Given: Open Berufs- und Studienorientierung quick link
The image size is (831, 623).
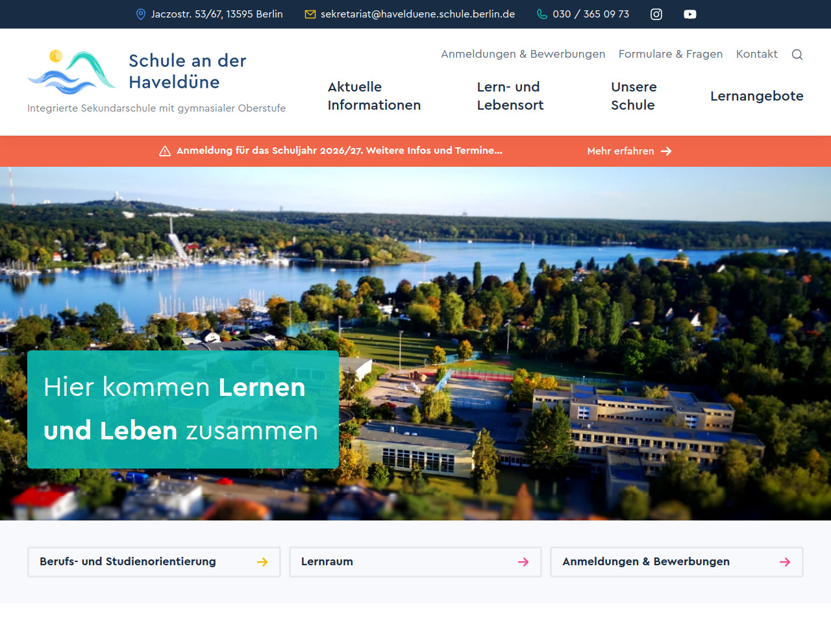Looking at the screenshot, I should (154, 562).
